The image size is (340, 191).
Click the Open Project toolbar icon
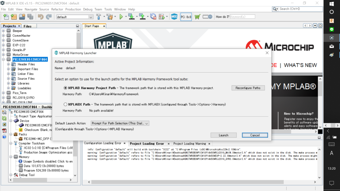tap(22, 17)
